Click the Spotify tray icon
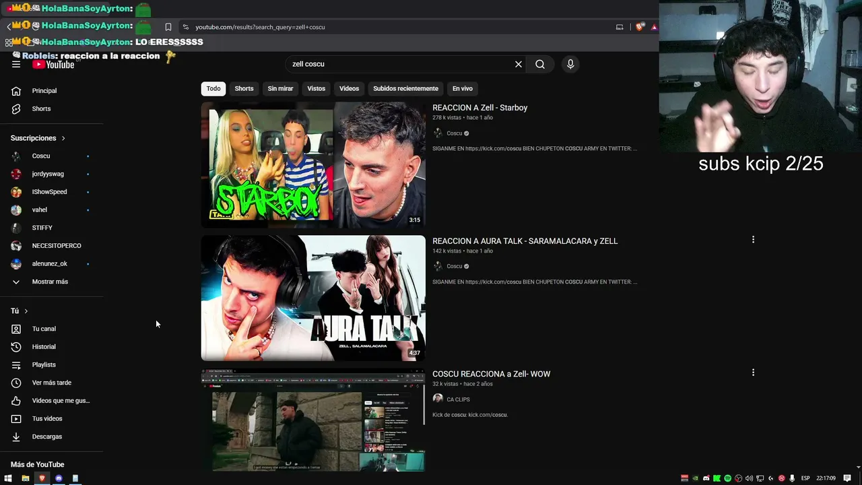This screenshot has width=862, height=485. pyautogui.click(x=728, y=478)
